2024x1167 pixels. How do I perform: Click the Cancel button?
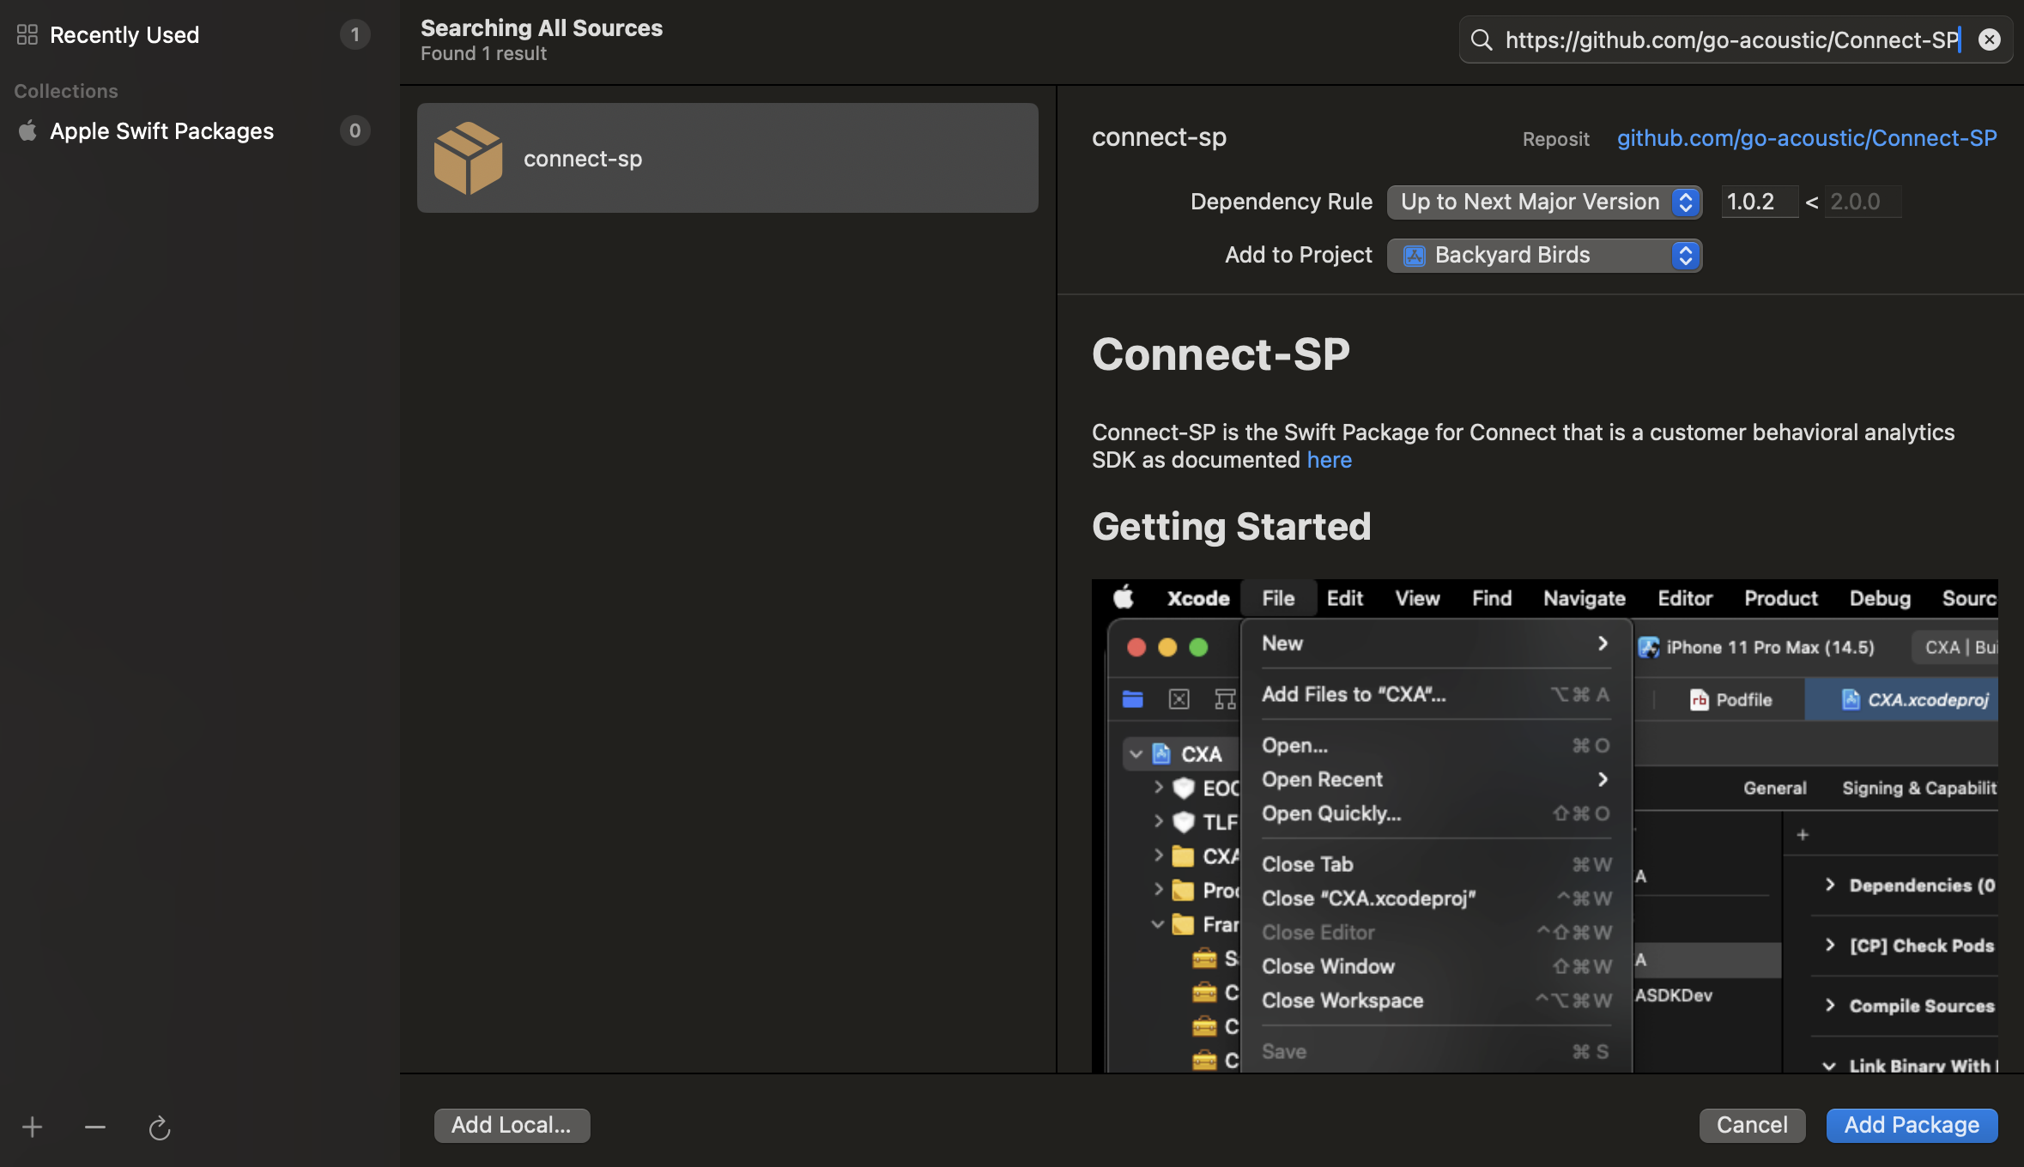(x=1752, y=1125)
